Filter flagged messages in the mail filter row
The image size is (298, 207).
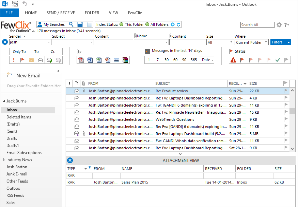click(22, 60)
